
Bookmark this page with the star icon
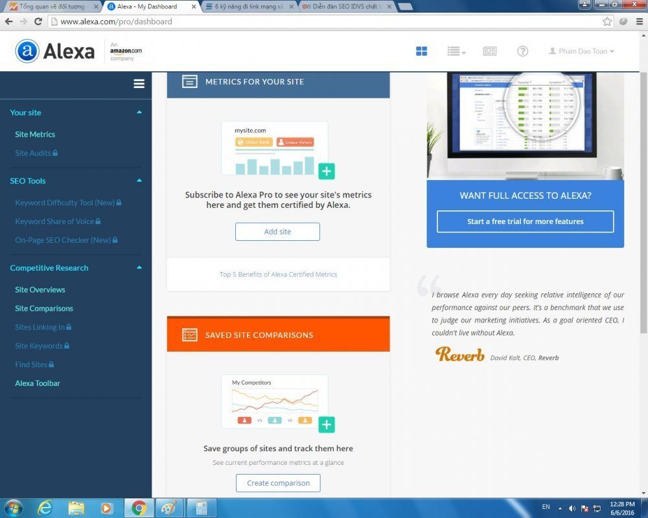tap(607, 21)
